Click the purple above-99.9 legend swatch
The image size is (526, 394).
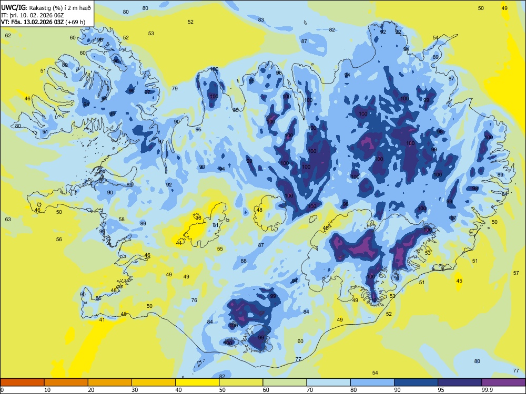503,382
